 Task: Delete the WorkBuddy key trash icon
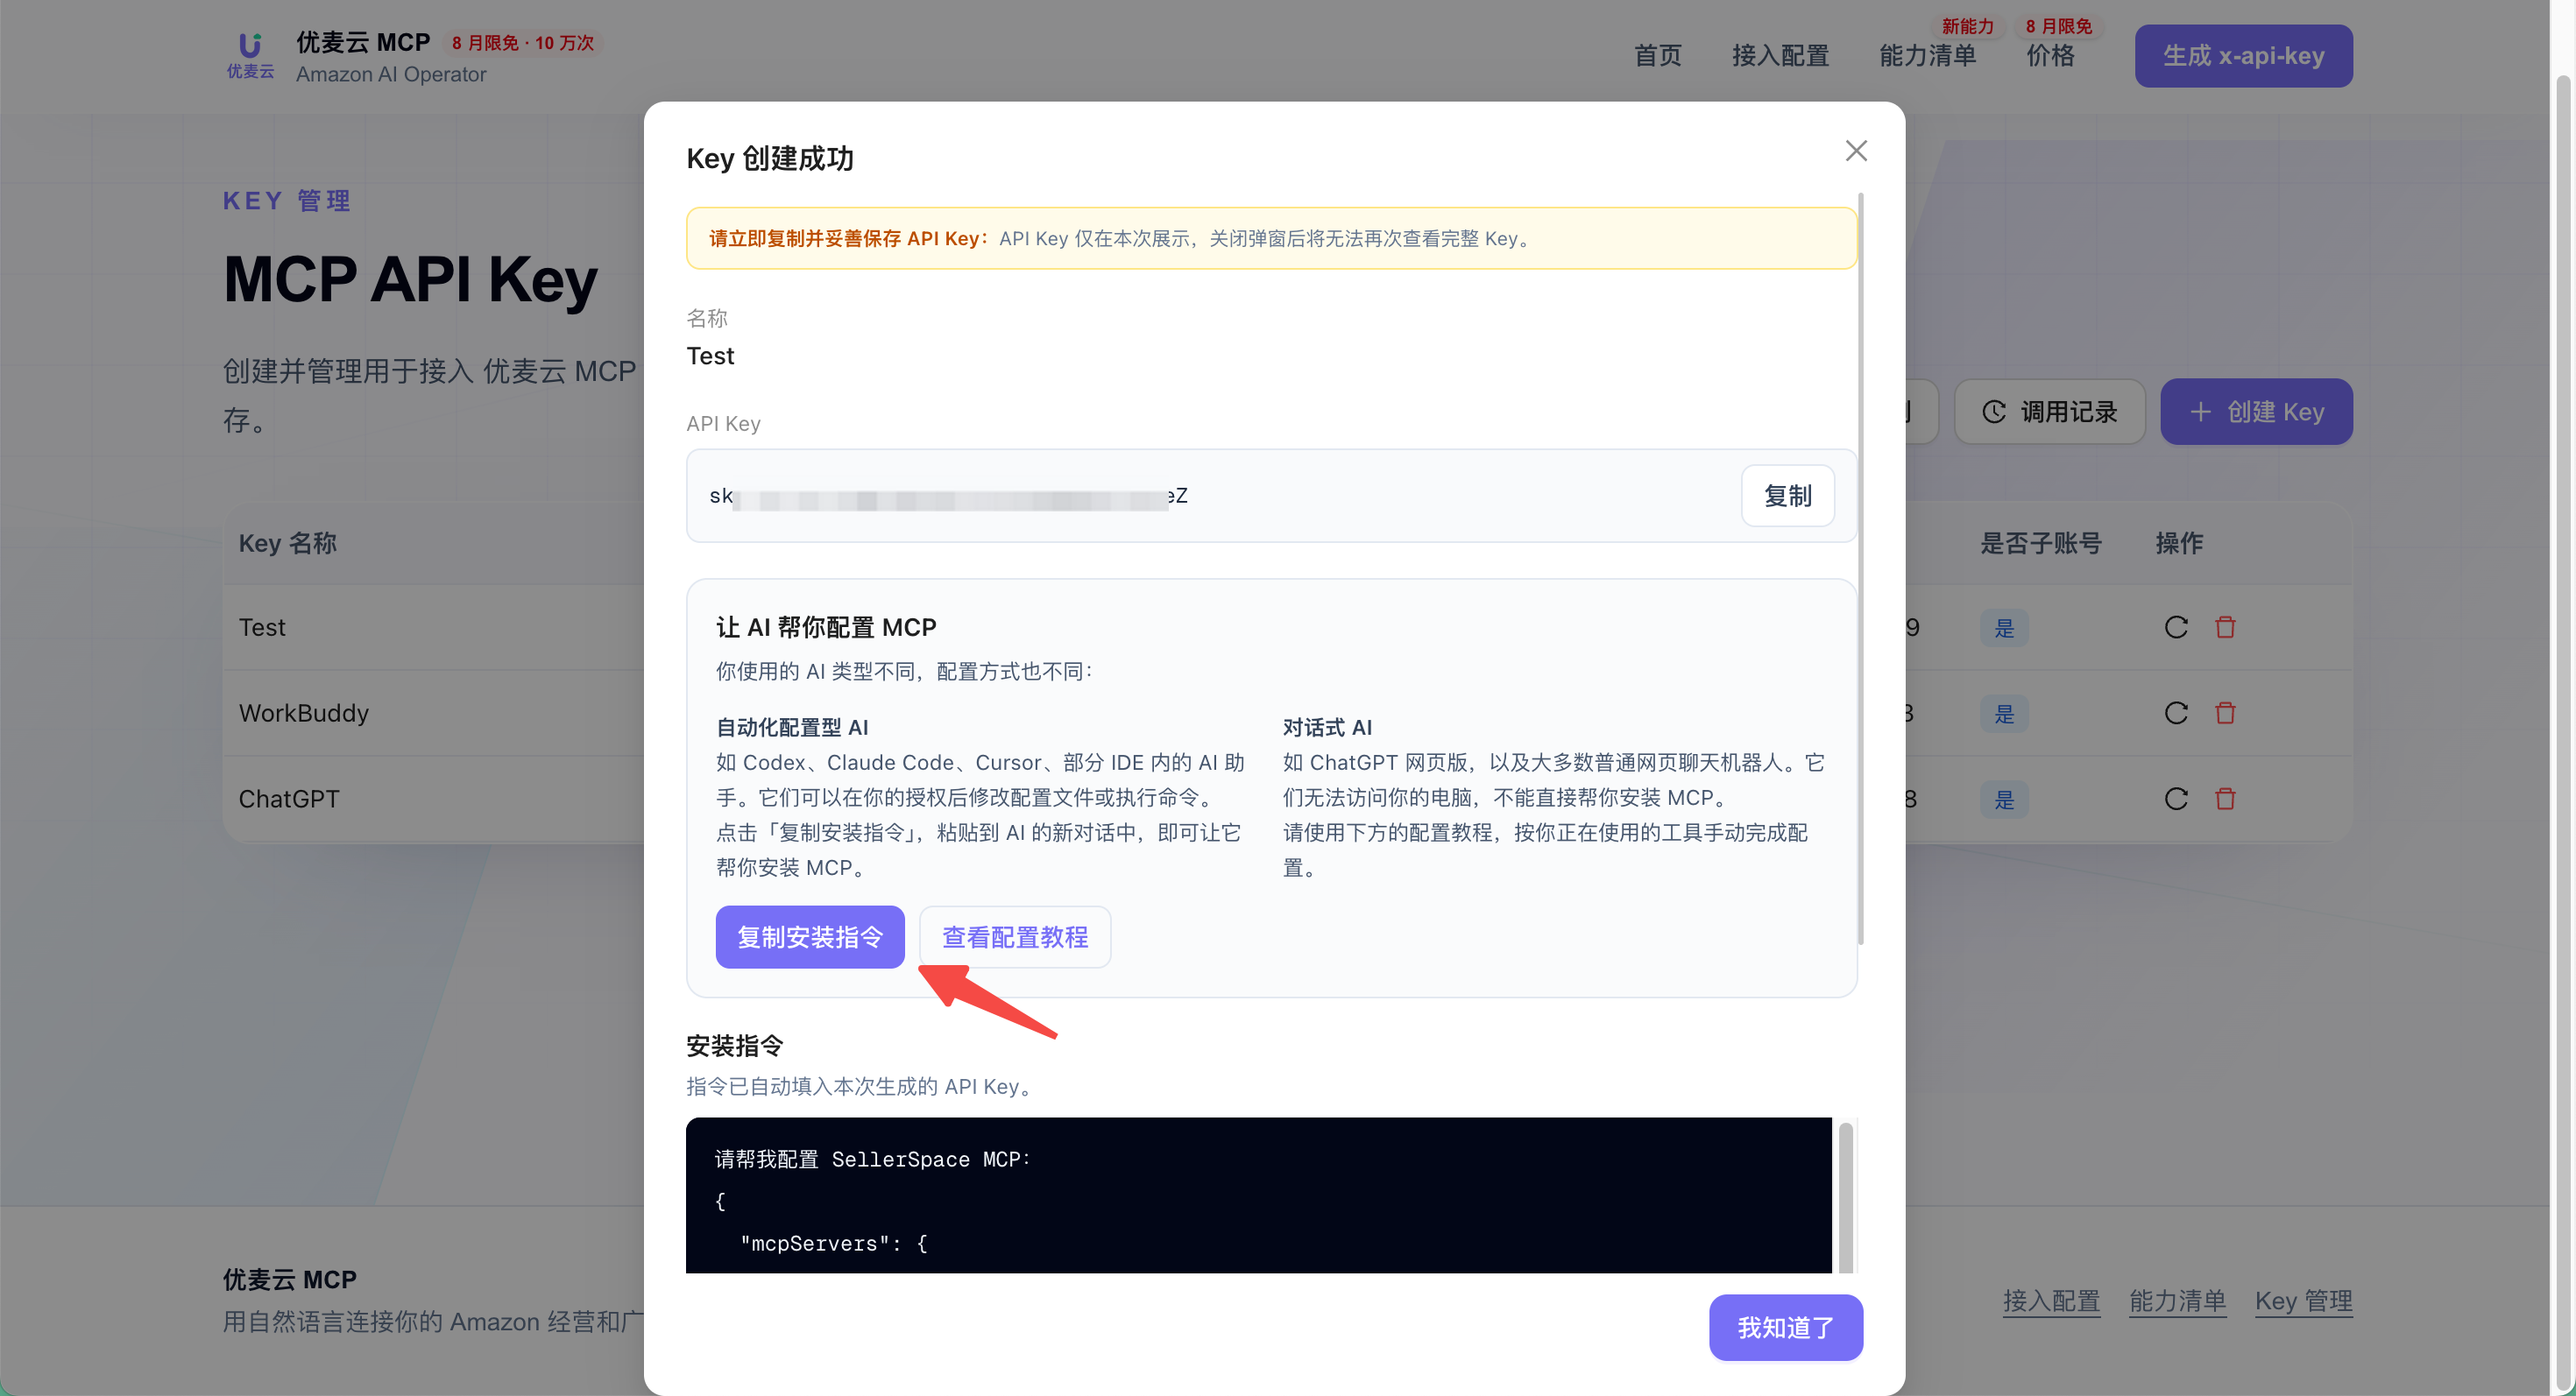click(x=2225, y=713)
